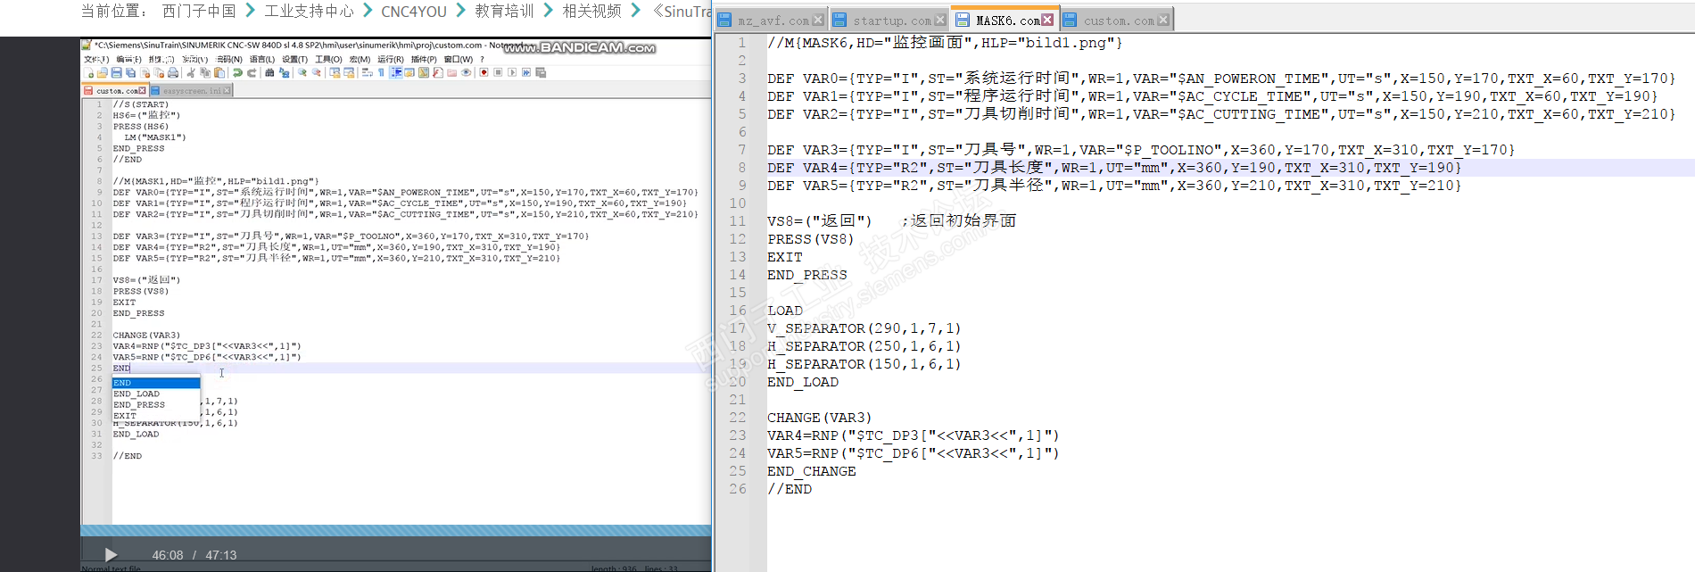Click the Save All icon
The image size is (1695, 572).
pos(130,73)
